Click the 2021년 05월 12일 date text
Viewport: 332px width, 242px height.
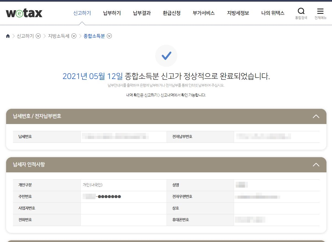92,76
